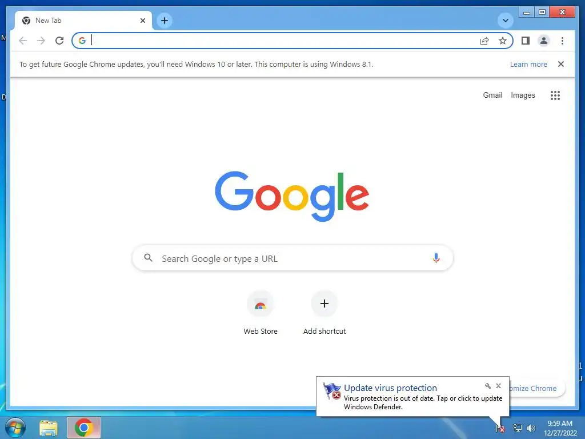Click the Customize Chrome button

(x=536, y=388)
